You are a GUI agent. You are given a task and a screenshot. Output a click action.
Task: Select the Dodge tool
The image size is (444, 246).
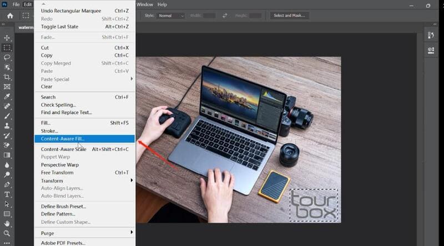tap(7, 174)
